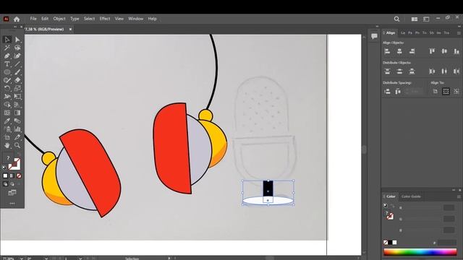Image resolution: width=463 pixels, height=260 pixels.
Task: Open the File menu
Action: pyautogui.click(x=33, y=19)
